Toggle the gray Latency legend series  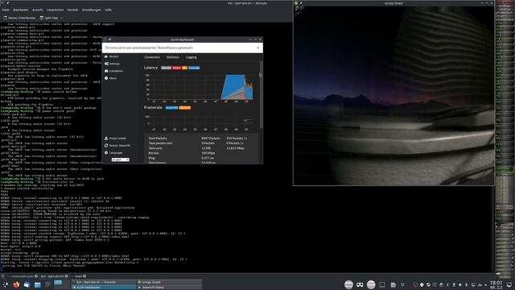tap(167, 68)
